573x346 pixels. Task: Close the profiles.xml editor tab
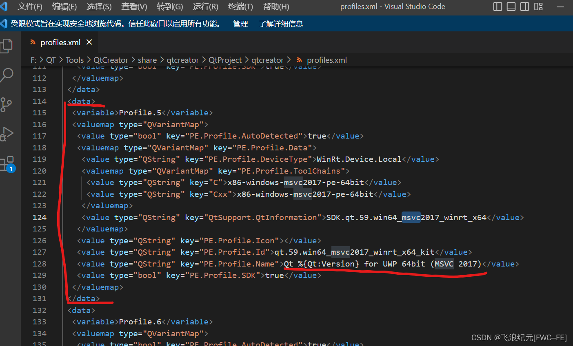tap(89, 42)
